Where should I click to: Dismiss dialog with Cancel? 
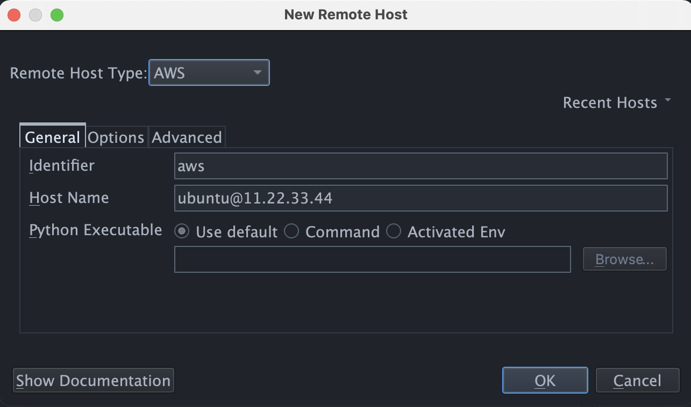637,381
